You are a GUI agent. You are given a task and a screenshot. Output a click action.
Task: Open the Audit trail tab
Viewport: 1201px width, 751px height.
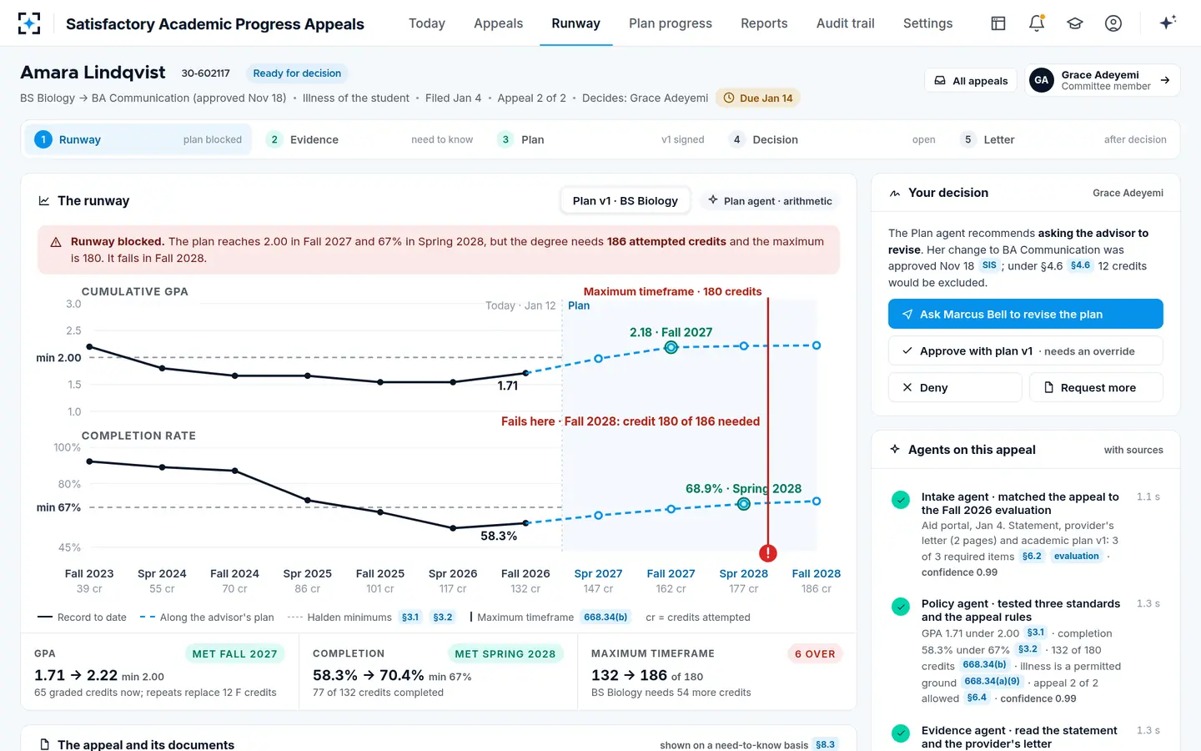coord(846,23)
